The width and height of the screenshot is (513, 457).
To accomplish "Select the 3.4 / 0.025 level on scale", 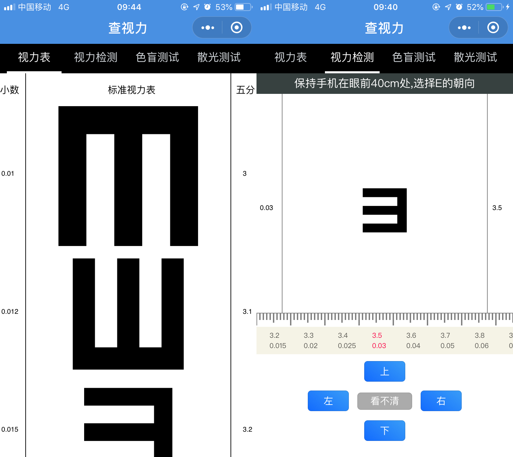I will (x=347, y=341).
